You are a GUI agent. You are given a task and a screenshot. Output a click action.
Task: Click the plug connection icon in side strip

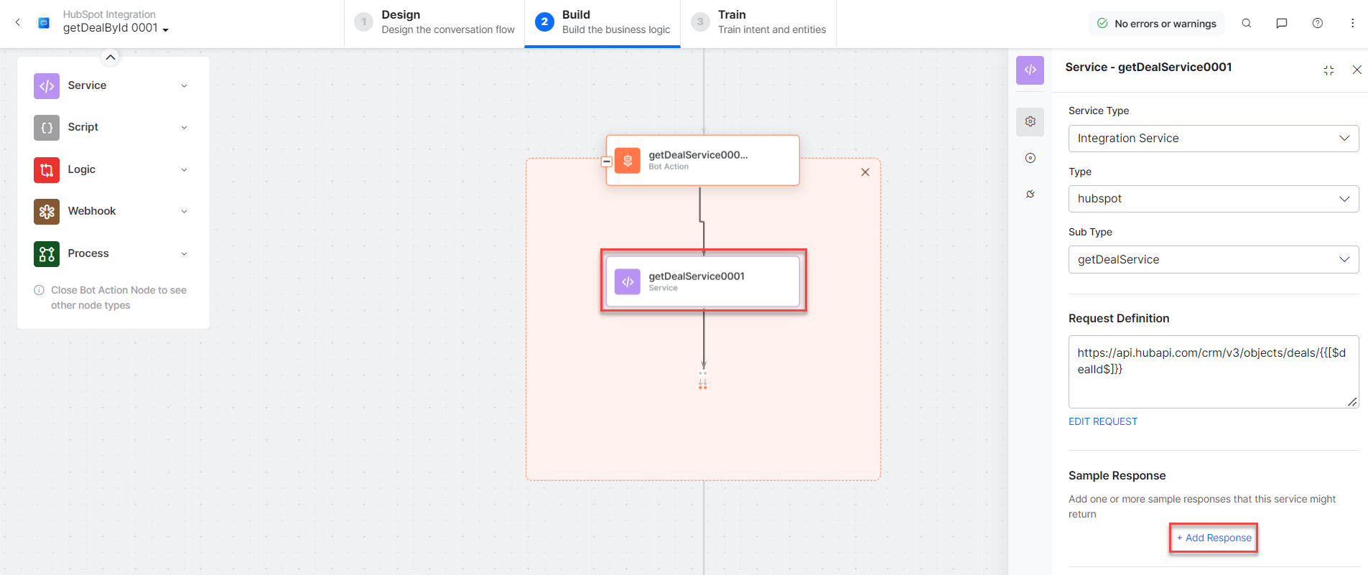(1030, 194)
